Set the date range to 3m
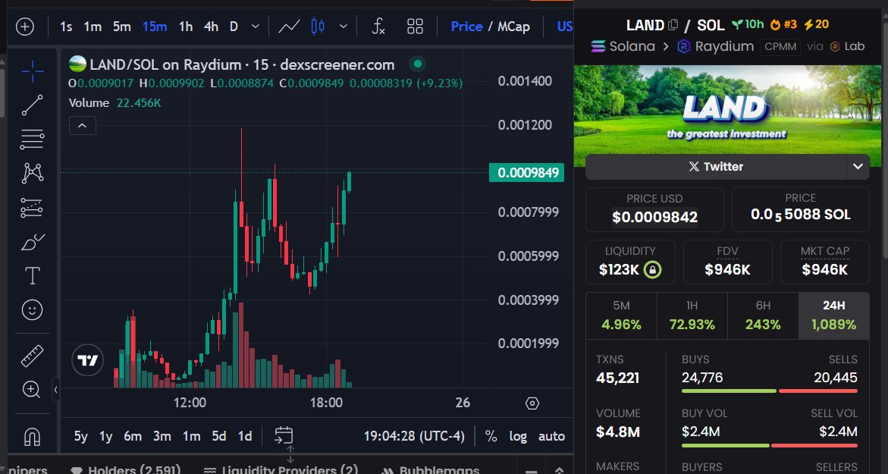The height and width of the screenshot is (474, 888). 162,436
